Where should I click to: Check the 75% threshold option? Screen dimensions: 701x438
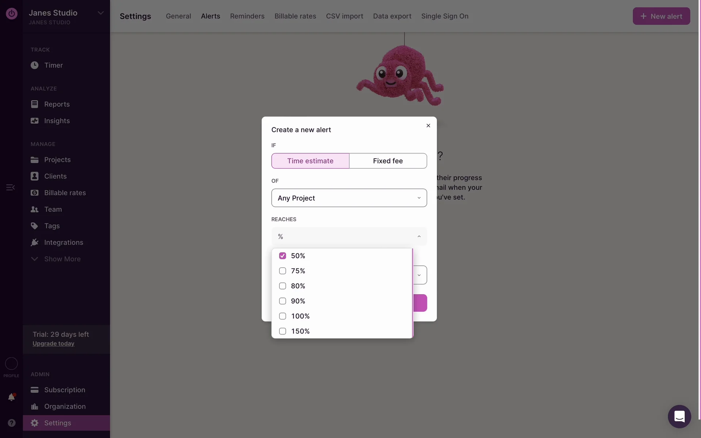tap(282, 271)
